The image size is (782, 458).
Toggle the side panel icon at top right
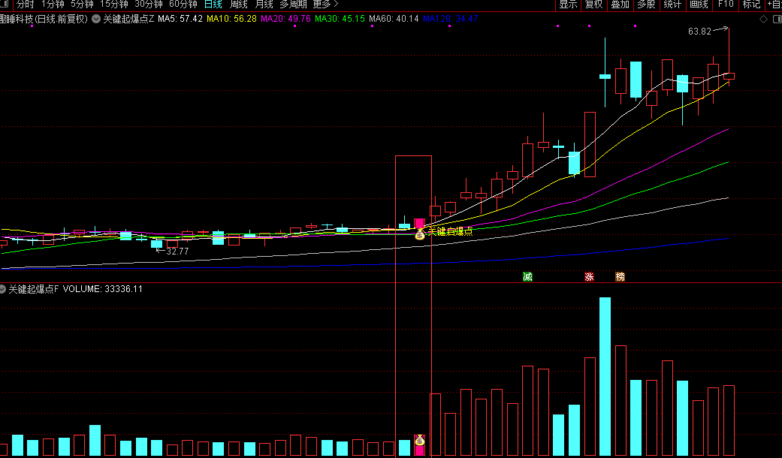(777, 19)
